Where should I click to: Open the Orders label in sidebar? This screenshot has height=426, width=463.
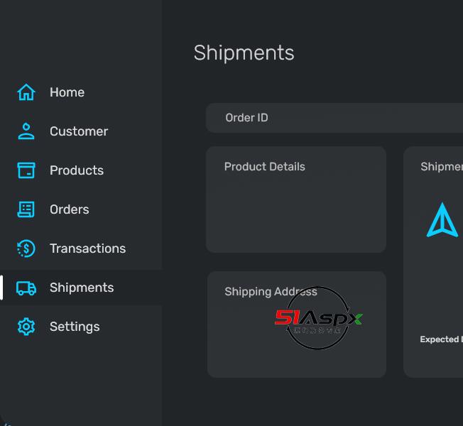(x=70, y=209)
